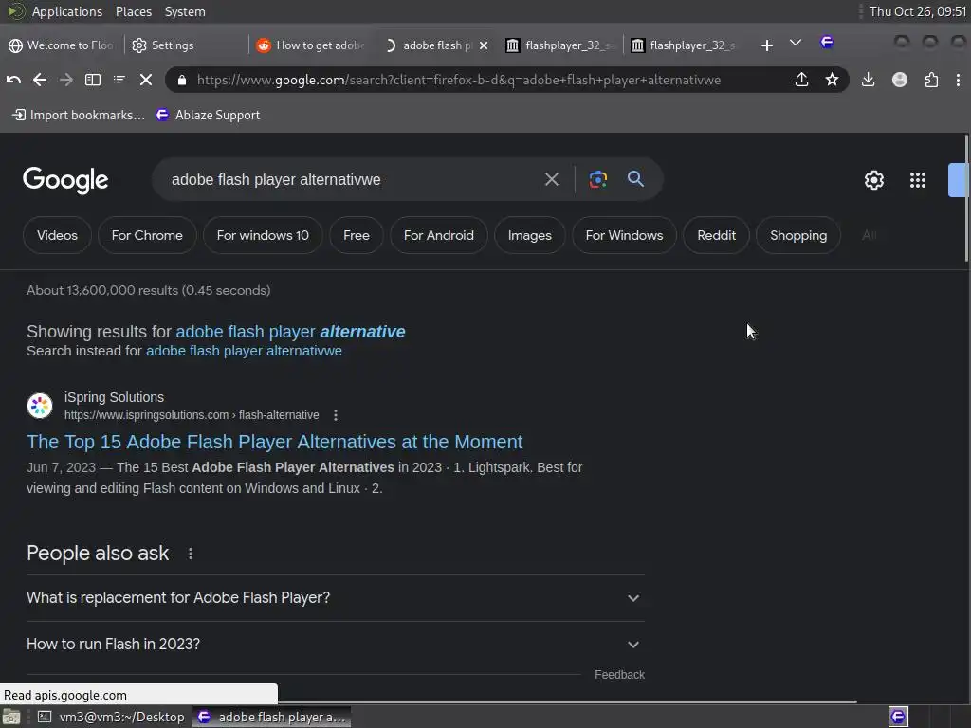This screenshot has width=971, height=728.
Task: Click the Floorp logo icon in tab bar
Action: [827, 42]
